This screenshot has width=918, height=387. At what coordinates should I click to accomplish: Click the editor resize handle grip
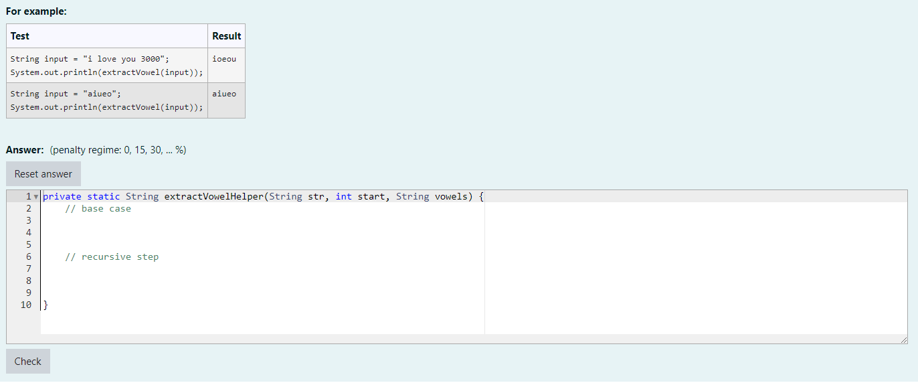point(905,339)
